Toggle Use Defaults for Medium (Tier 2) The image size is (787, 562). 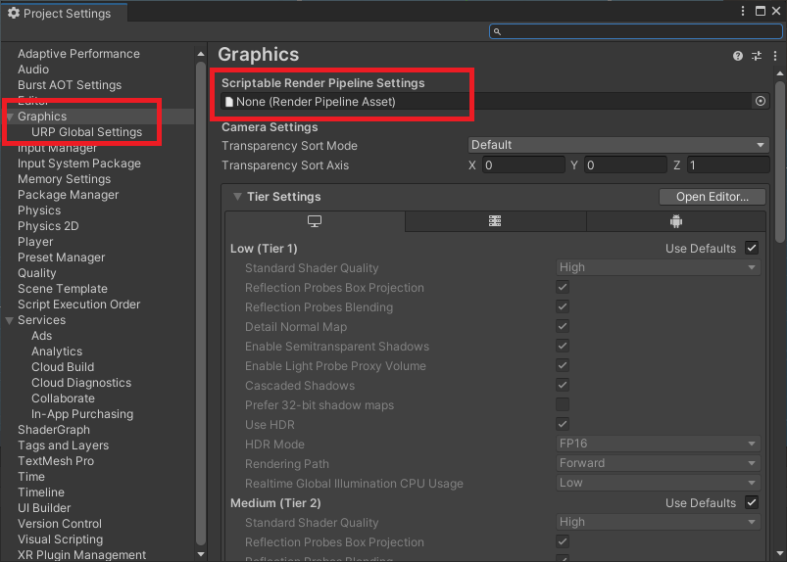pos(752,502)
